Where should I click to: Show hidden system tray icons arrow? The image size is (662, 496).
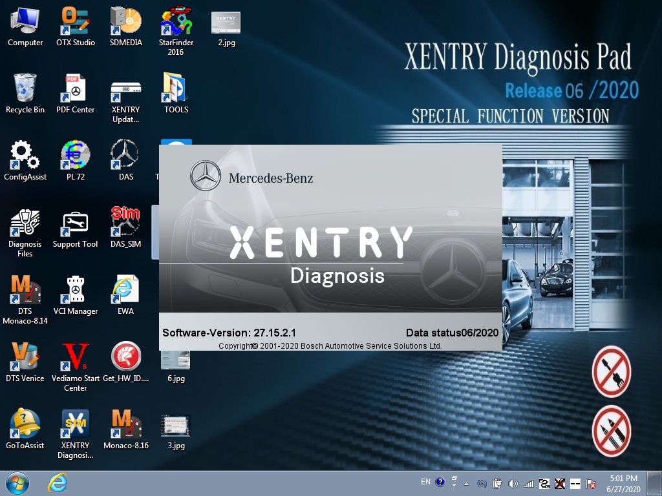466,483
